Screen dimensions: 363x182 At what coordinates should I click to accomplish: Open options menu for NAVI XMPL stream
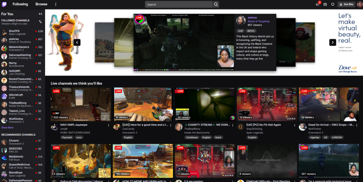(x=108, y=125)
